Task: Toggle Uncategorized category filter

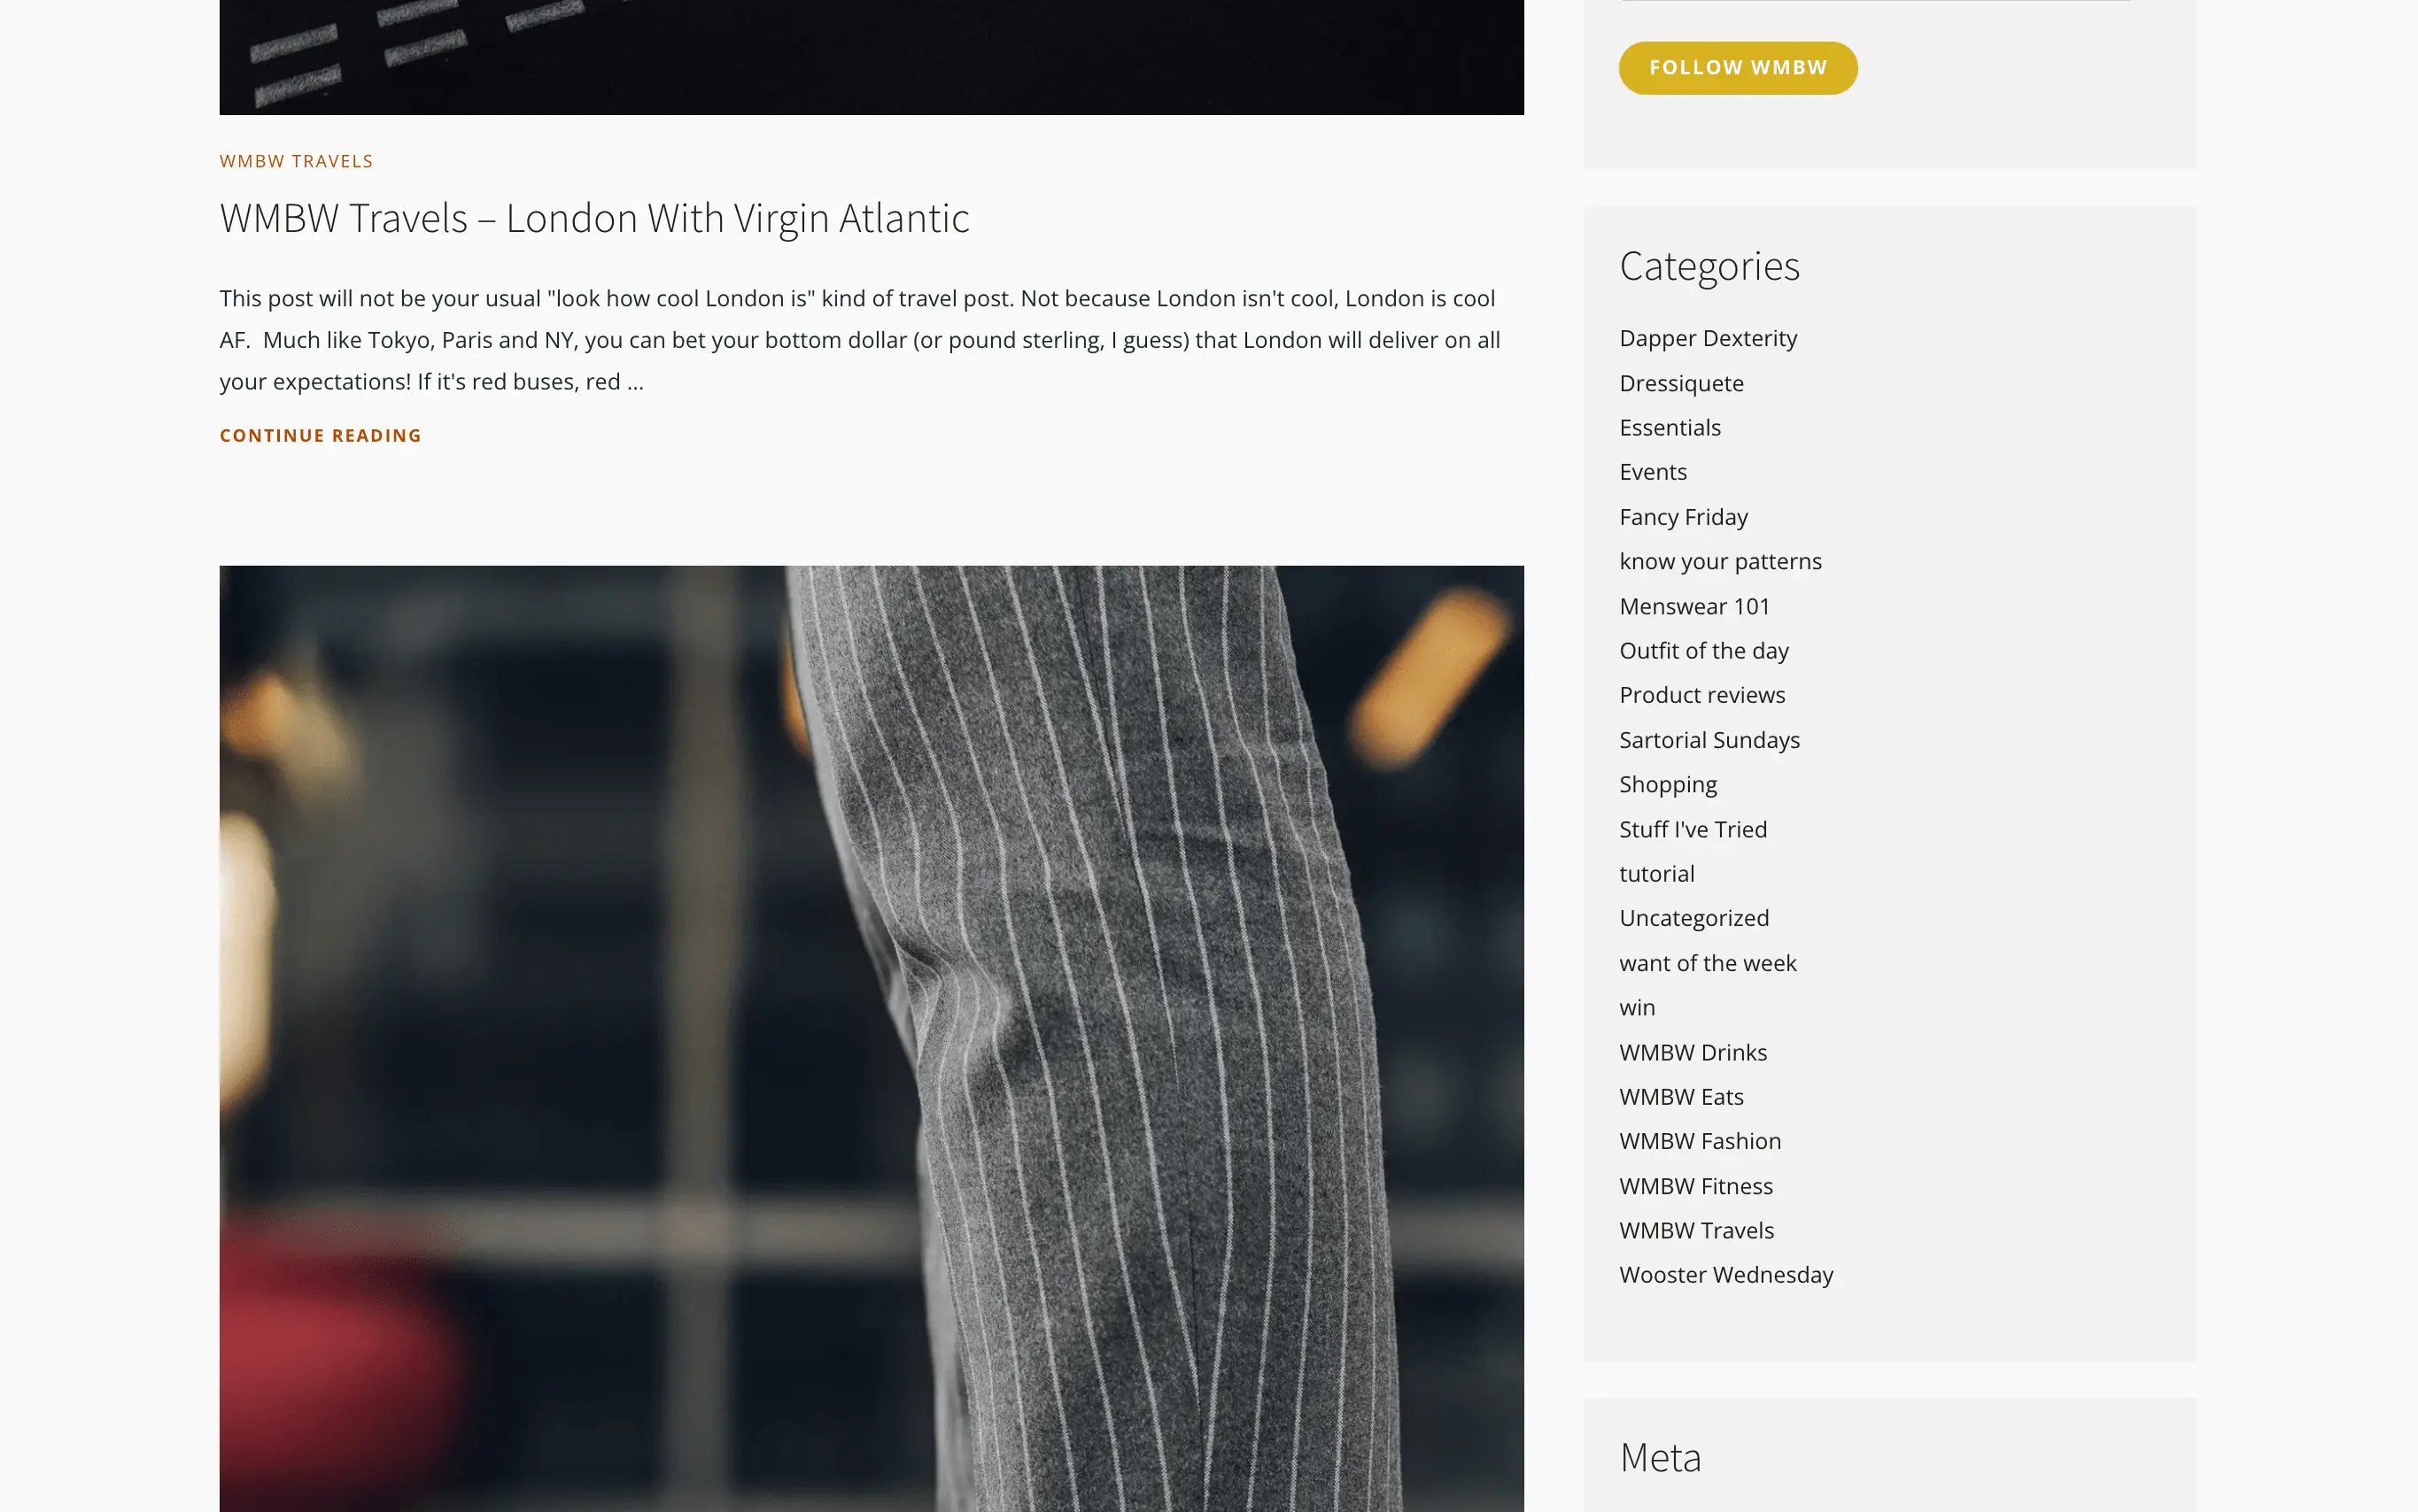Action: 1695,916
